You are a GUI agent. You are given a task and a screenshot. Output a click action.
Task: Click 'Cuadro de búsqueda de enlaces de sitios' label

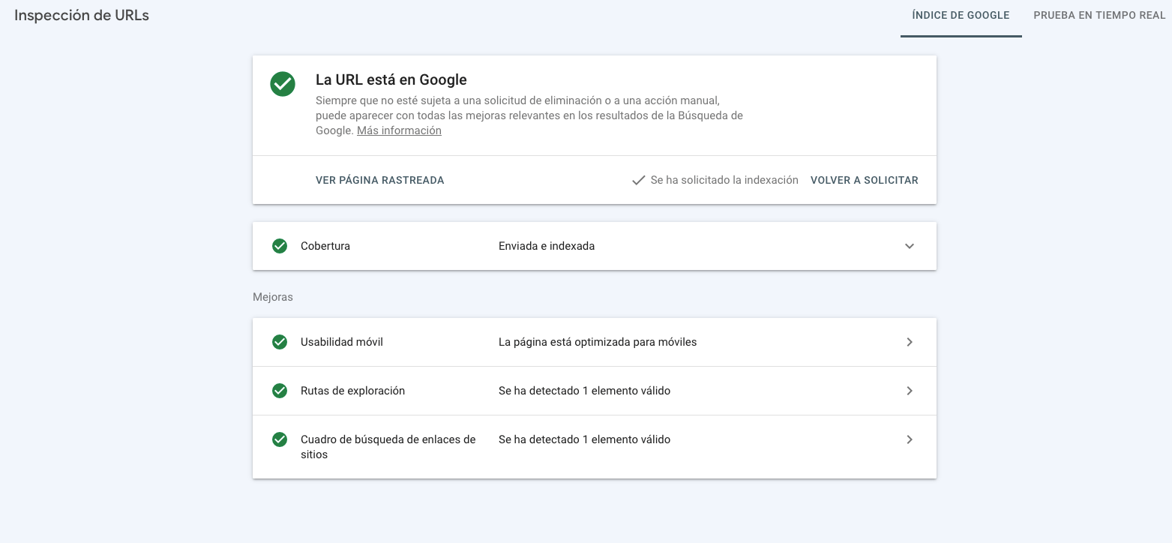pos(388,447)
